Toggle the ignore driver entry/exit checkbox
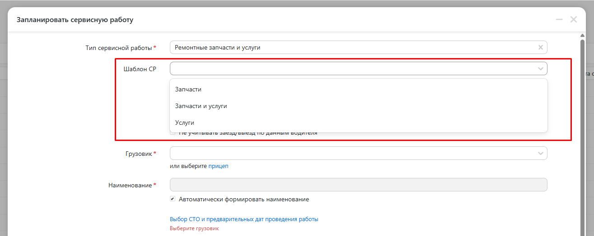 [x=173, y=133]
